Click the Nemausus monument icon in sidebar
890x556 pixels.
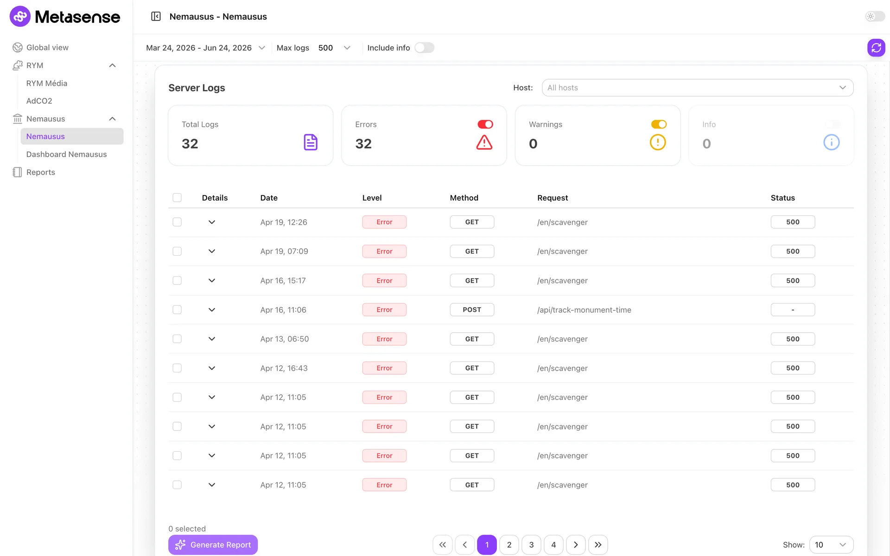(x=18, y=119)
